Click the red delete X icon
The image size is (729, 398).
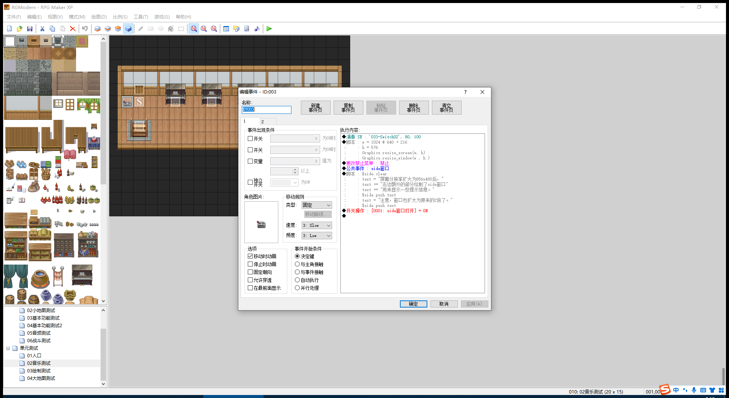click(73, 29)
